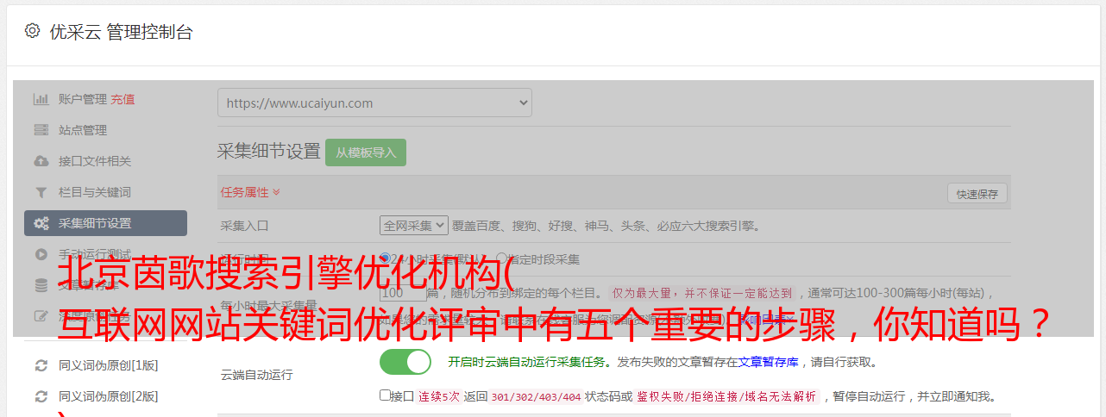Click the hourly max input showing 100
Screen dimensions: 1106x417
(x=402, y=293)
